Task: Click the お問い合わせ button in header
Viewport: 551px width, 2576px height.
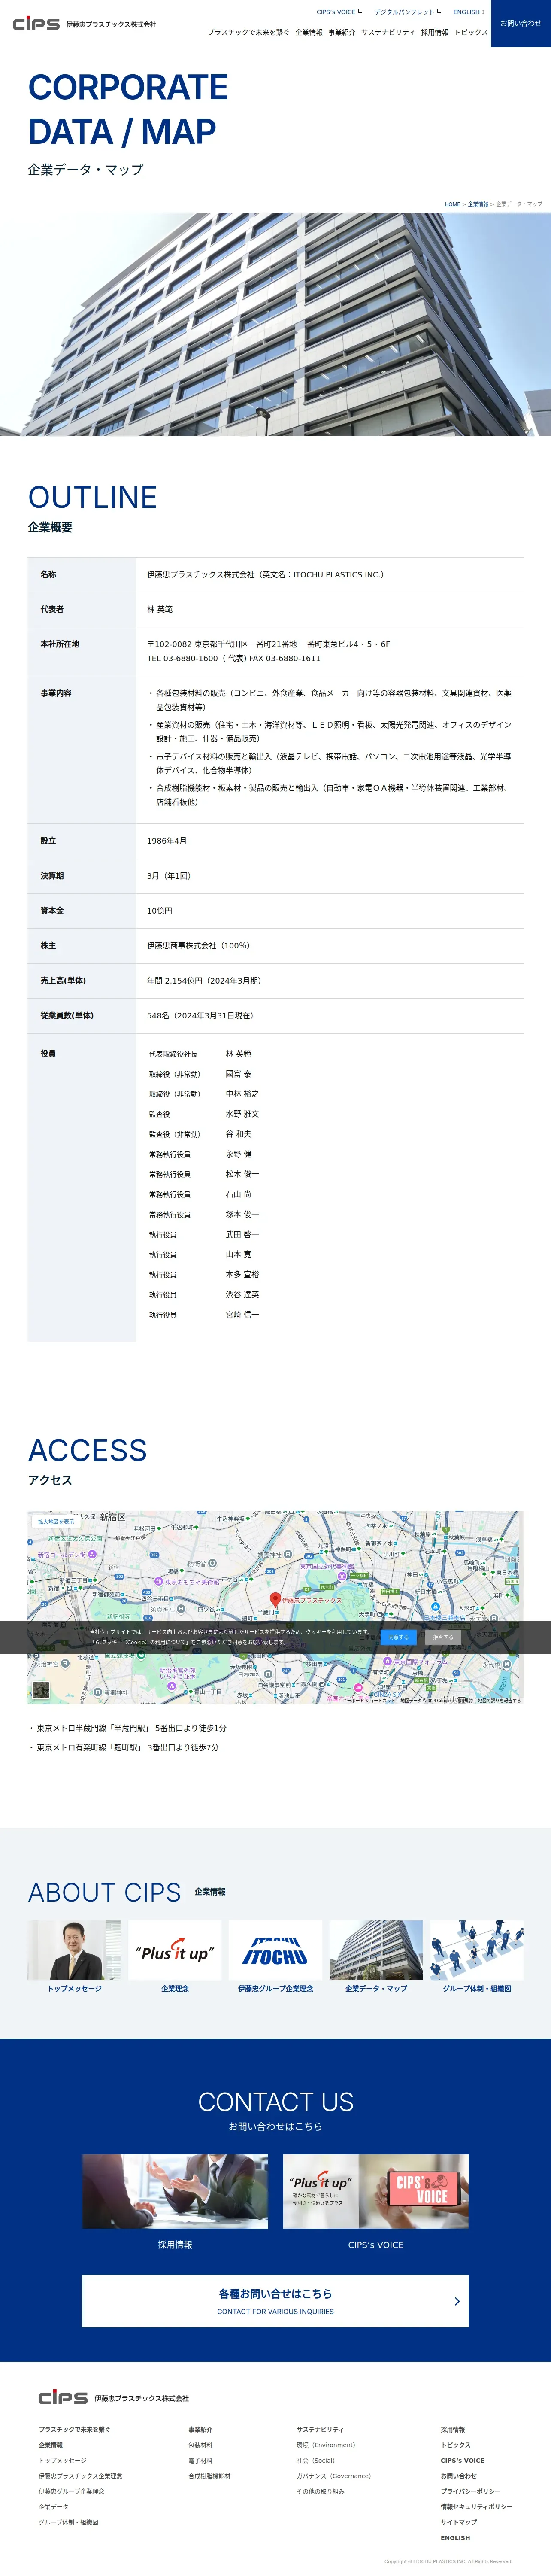Action: (x=521, y=23)
